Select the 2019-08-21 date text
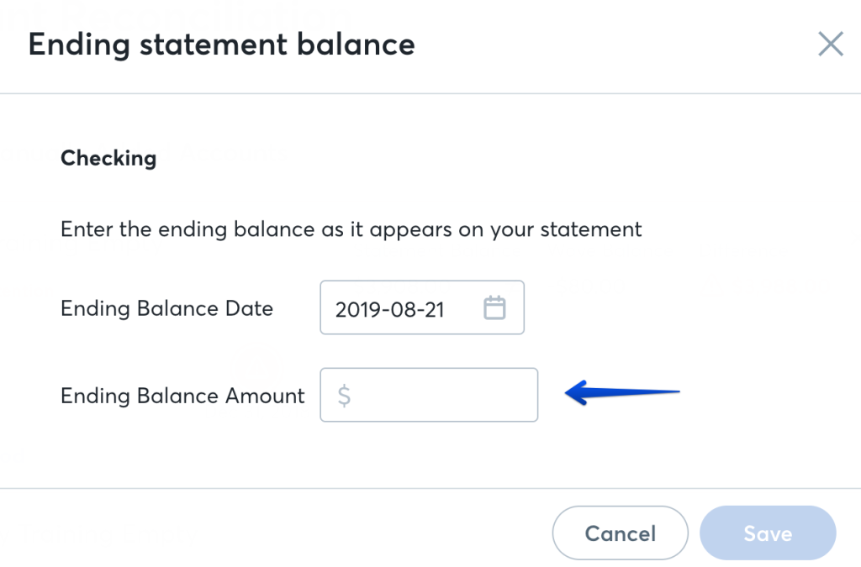Viewport: 861px width, 567px height. [390, 309]
